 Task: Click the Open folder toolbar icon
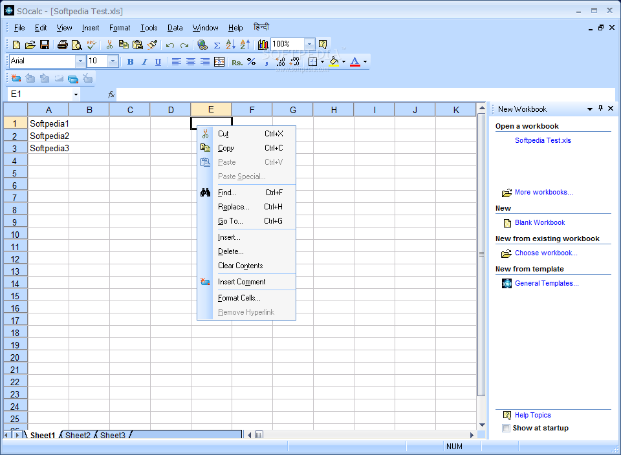(x=30, y=45)
